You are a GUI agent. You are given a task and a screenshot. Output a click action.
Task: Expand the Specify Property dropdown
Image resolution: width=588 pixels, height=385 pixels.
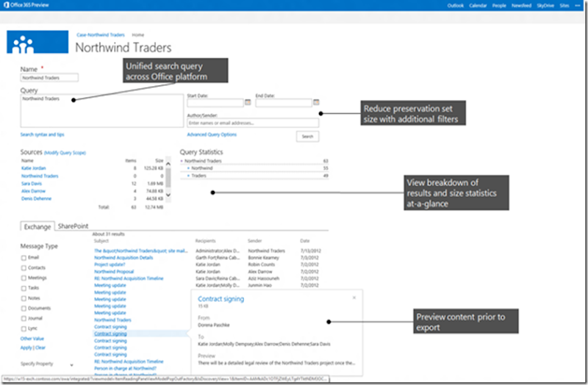pyautogui.click(x=71, y=364)
